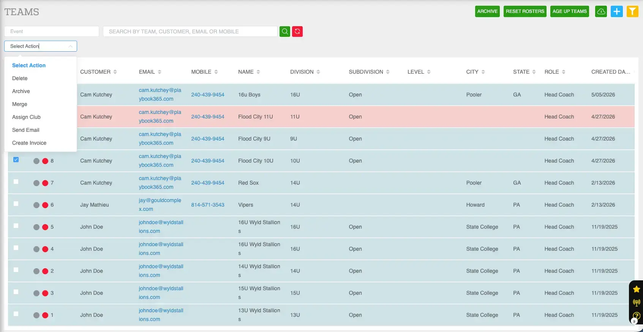The height and width of the screenshot is (332, 643).
Task: Click the ARCHIVE button
Action: tap(487, 11)
